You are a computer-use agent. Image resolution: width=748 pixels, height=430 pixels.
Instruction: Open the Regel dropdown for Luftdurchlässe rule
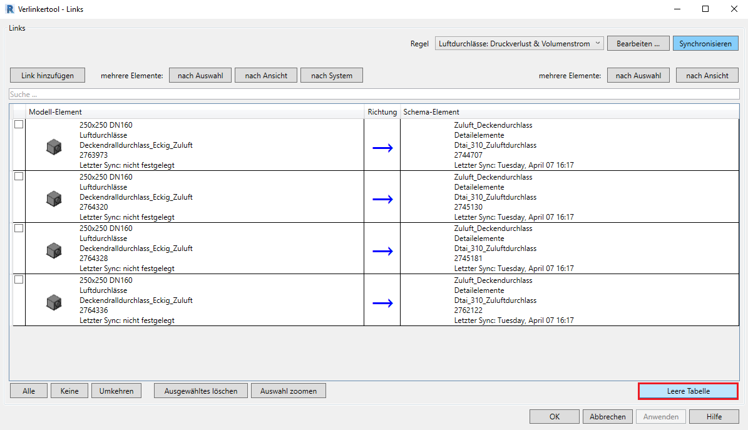pos(519,44)
